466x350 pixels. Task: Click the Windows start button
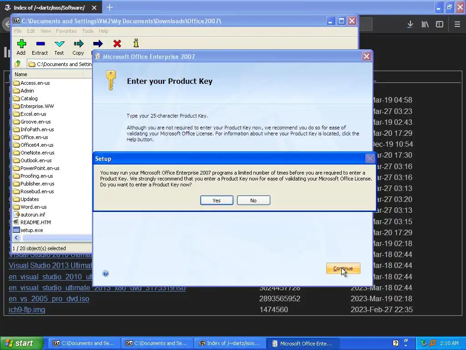pyautogui.click(x=21, y=343)
